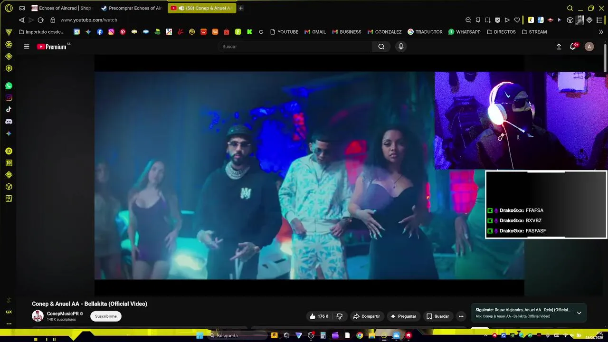Viewport: 608px width, 342px height.
Task: Open the WHATSAPP bookmark
Action: point(464,32)
